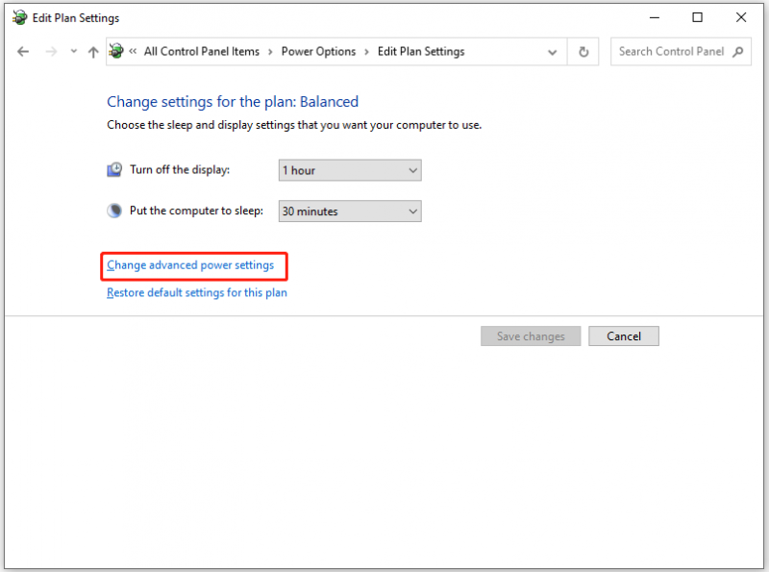Click the Save changes button
The height and width of the screenshot is (572, 769).
coord(531,336)
